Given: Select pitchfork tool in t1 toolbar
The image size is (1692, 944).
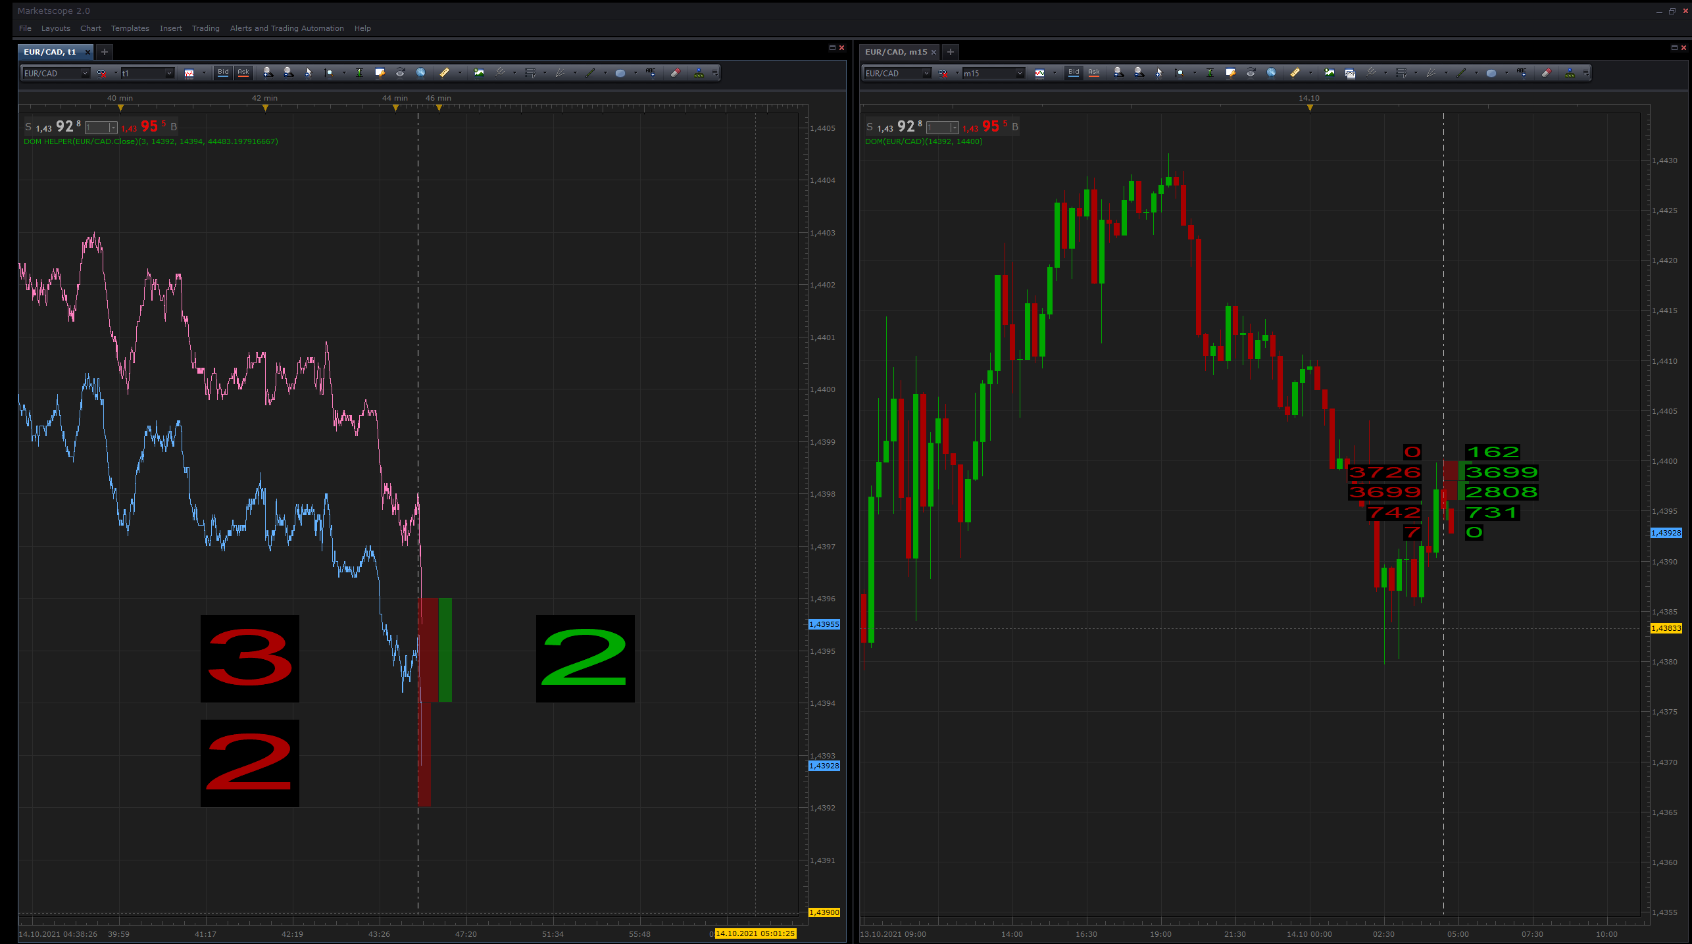Looking at the screenshot, I should [500, 73].
